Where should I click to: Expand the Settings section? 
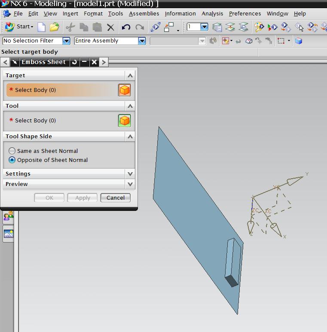tap(130, 174)
